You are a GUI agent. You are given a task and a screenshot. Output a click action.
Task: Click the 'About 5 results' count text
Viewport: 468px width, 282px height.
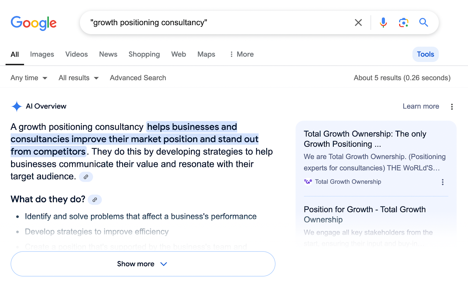pos(402,78)
